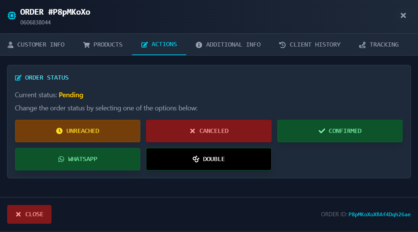Viewport: 418px width, 232px height.
Task: Click the shopping cart icon in Products tab
Action: (87, 45)
